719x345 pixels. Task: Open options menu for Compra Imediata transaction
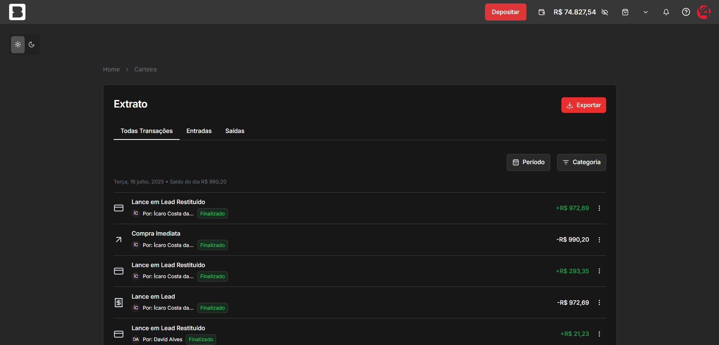[x=599, y=240]
